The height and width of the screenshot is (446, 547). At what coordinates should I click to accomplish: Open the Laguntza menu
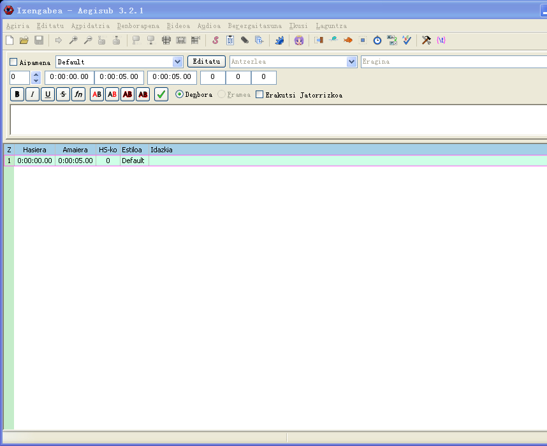point(332,26)
